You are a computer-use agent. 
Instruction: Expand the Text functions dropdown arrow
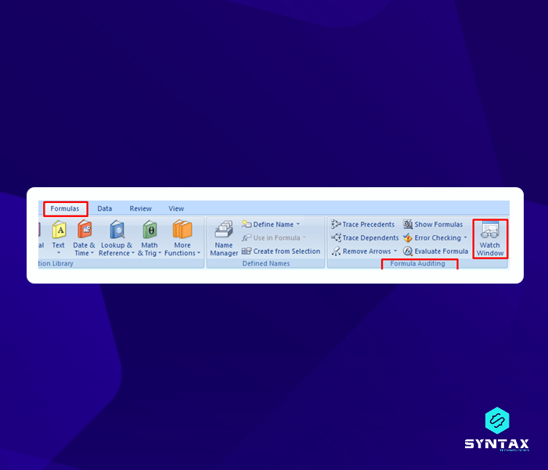pyautogui.click(x=59, y=253)
